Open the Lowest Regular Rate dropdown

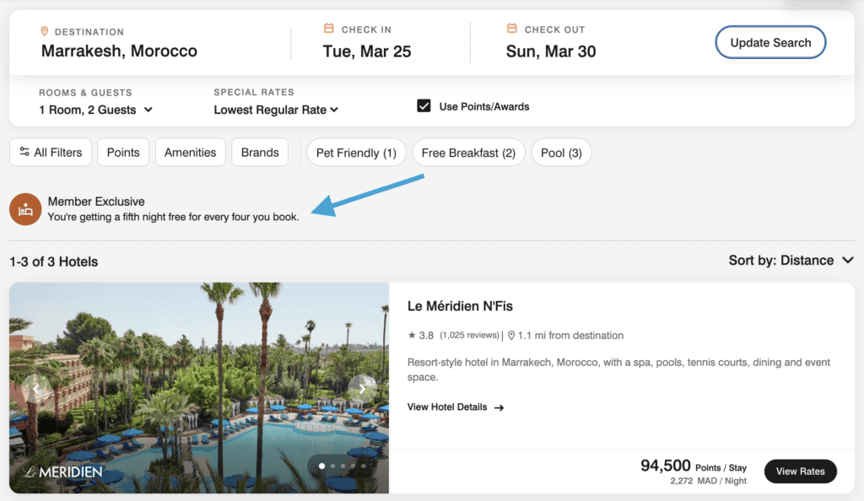pyautogui.click(x=276, y=110)
